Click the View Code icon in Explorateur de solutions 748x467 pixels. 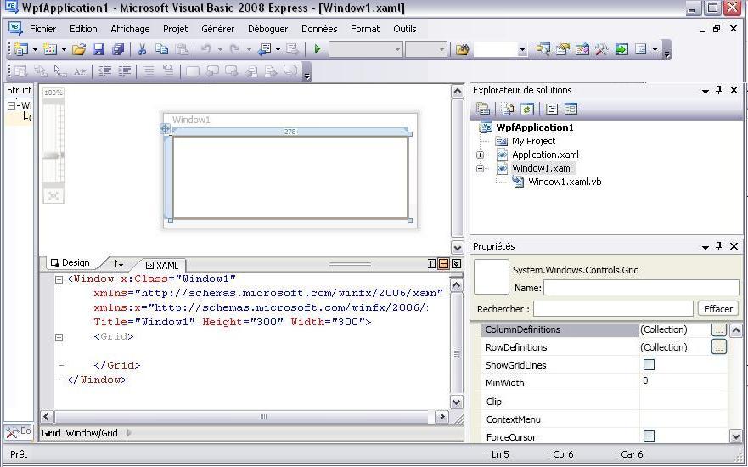tap(552, 110)
